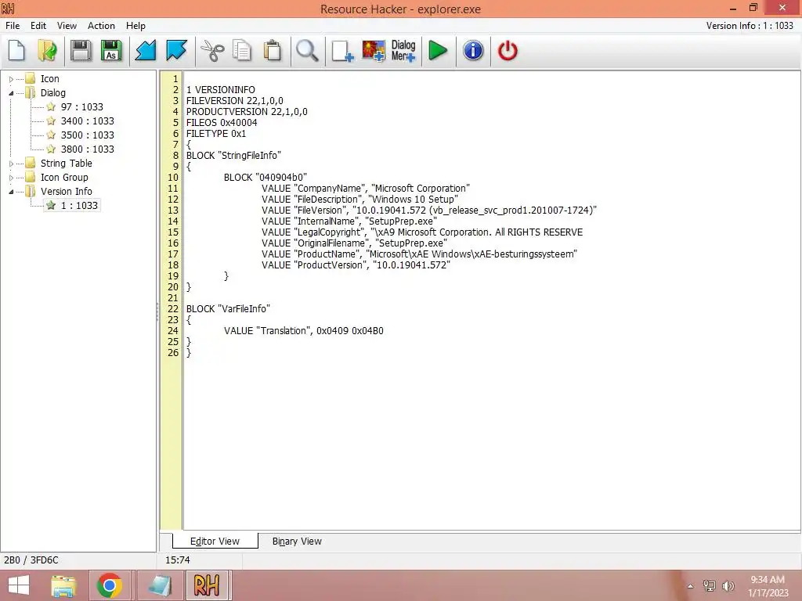Open the Edit menu
The width and height of the screenshot is (802, 601).
click(38, 26)
